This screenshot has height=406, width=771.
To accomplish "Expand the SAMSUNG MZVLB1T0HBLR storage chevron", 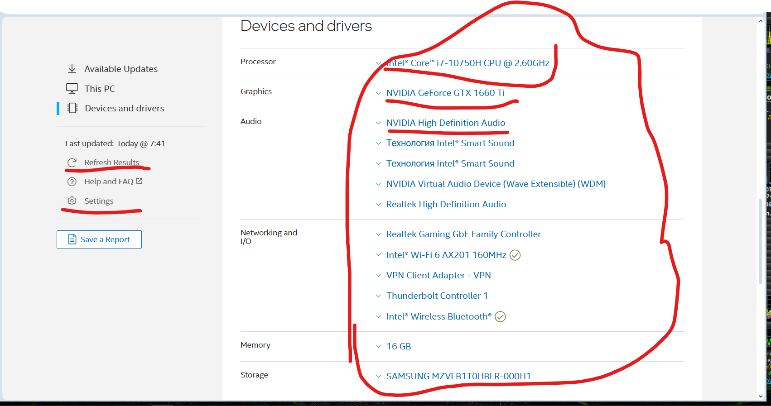I will [x=378, y=377].
